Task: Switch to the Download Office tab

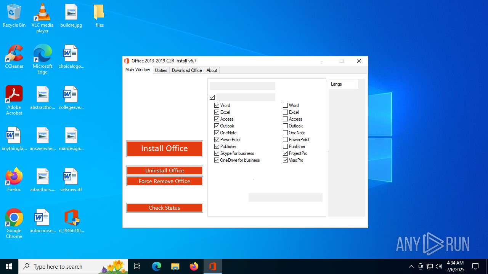Action: (187, 70)
